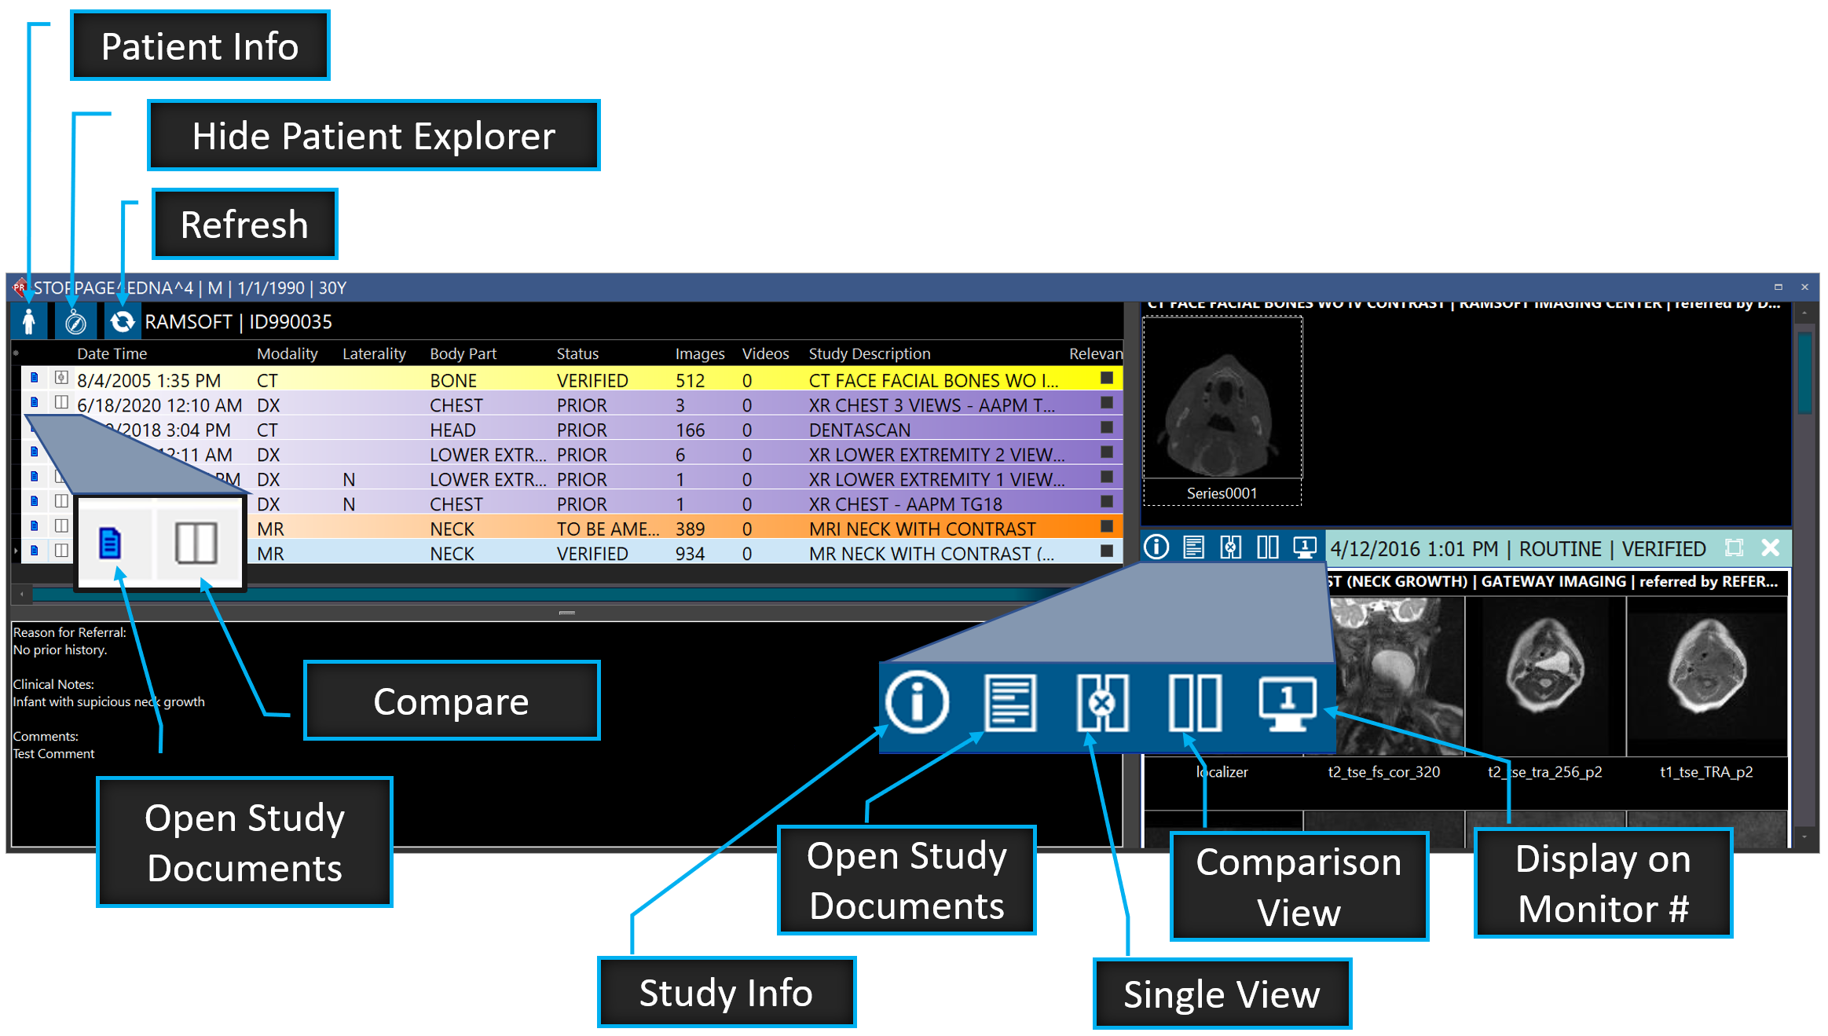Viewport: 1828px width, 1036px height.
Task: Open Study Info icon in study header
Action: (1156, 547)
